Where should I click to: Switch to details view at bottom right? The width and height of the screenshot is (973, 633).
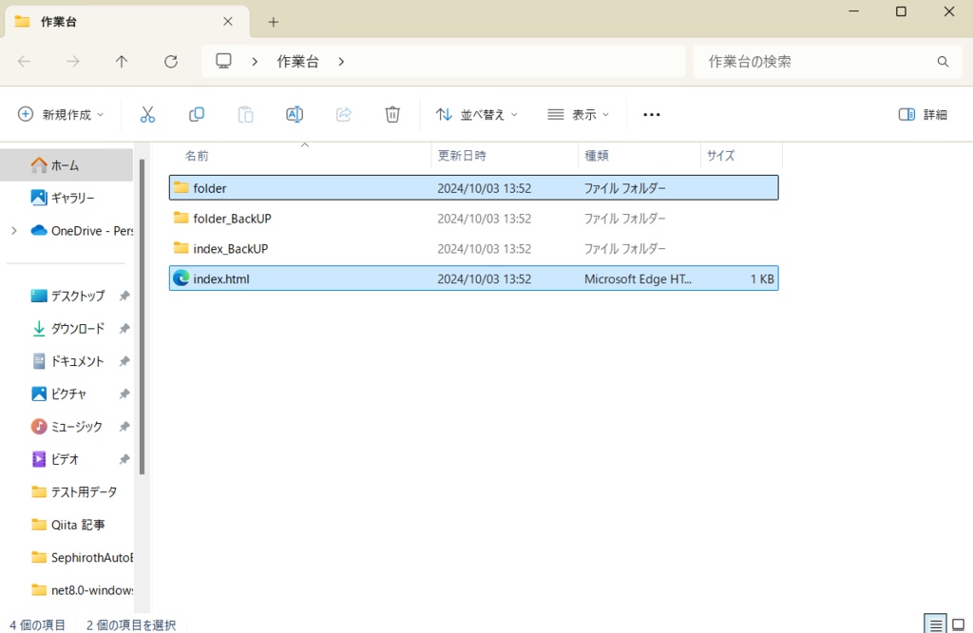[x=937, y=624]
